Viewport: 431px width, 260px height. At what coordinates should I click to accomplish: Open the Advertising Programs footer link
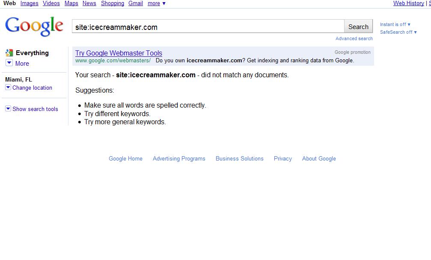pos(179,158)
